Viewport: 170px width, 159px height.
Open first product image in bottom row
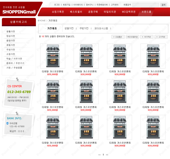(53, 127)
